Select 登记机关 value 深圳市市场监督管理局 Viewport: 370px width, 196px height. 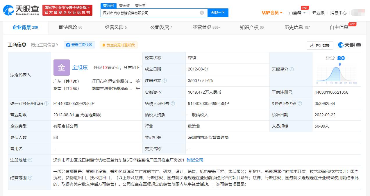point(208,137)
